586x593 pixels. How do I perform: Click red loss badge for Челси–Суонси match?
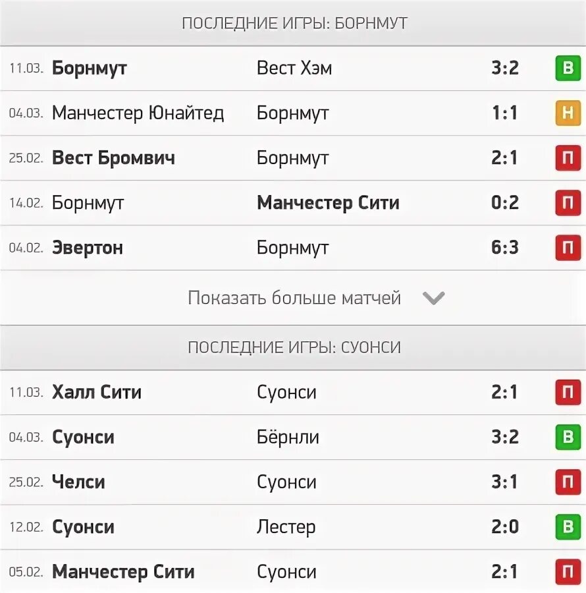pos(568,482)
